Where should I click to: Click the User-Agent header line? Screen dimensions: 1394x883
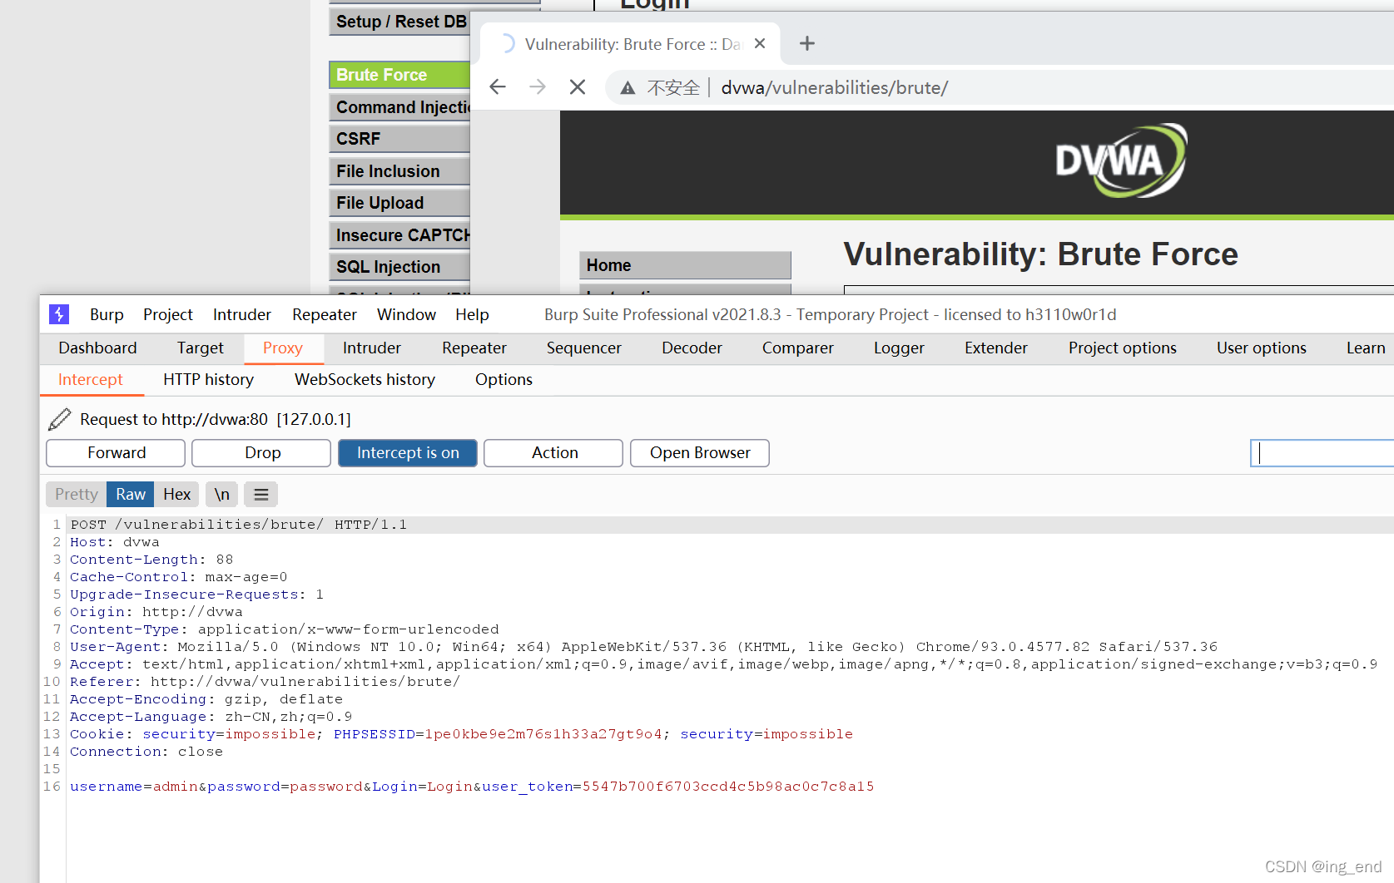tap(643, 647)
